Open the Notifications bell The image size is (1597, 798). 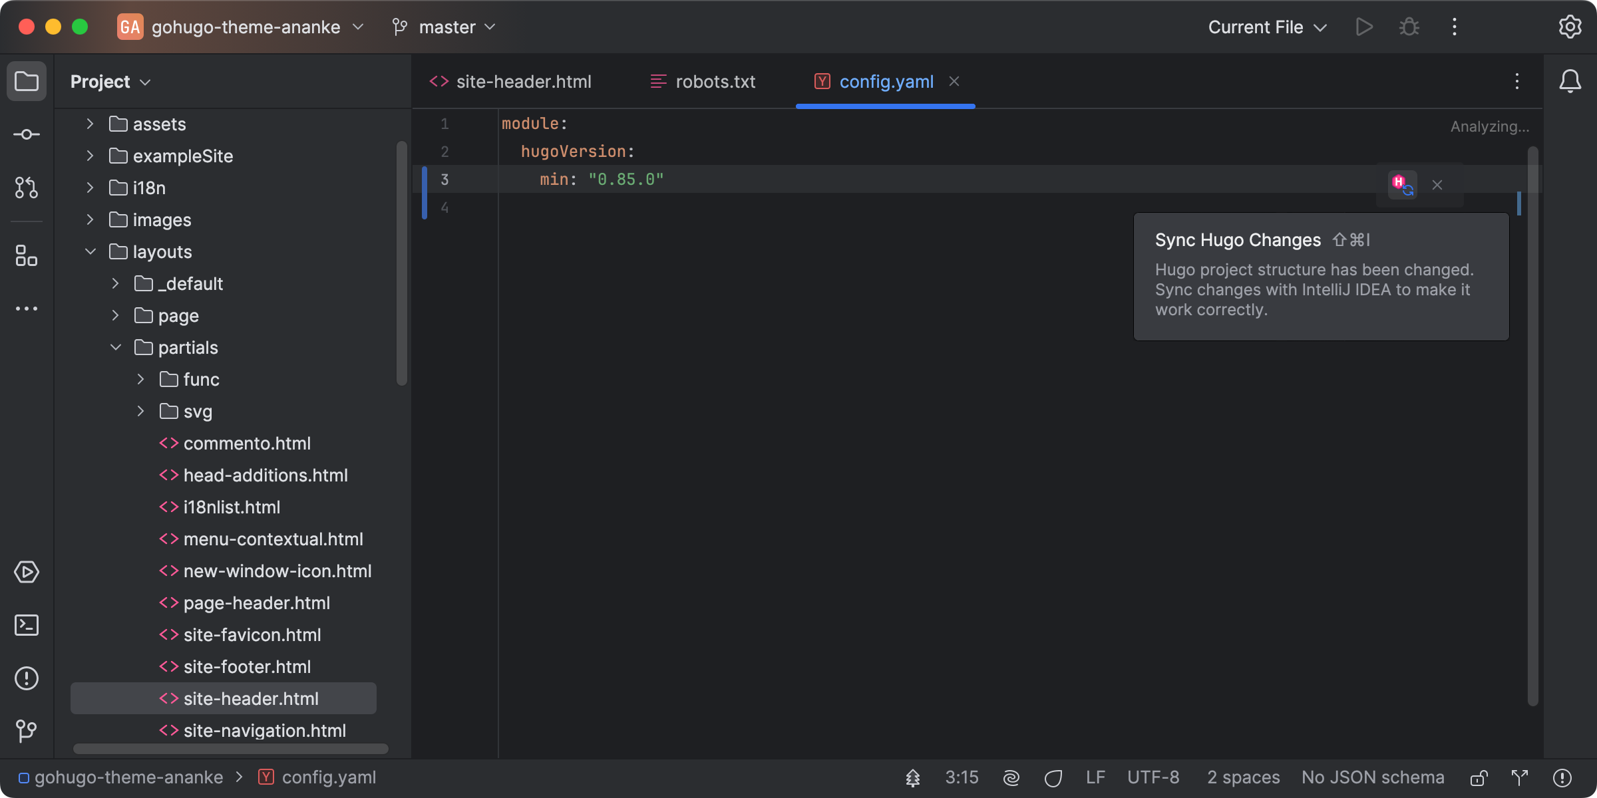(x=1570, y=82)
